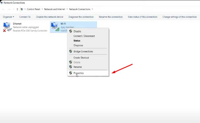Open the recent locations dropdown arrow

click(13, 9)
